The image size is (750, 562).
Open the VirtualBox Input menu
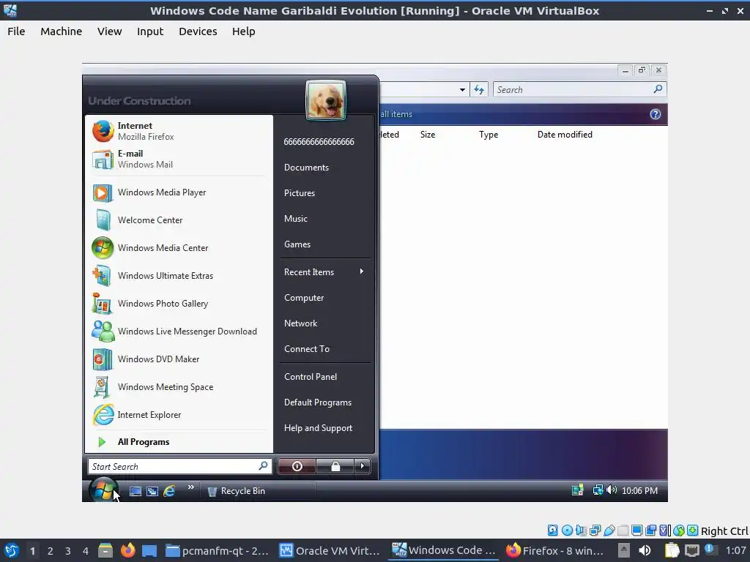coord(150,31)
